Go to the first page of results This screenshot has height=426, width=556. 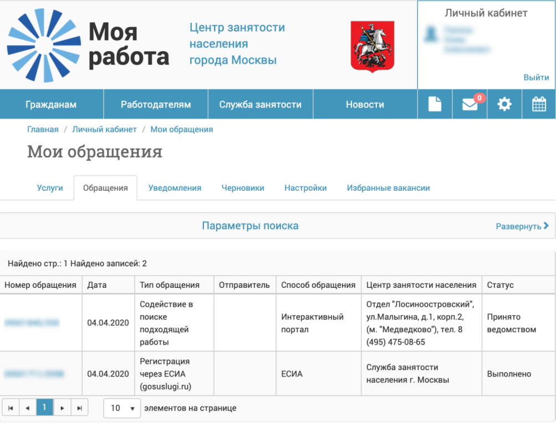click(x=11, y=408)
